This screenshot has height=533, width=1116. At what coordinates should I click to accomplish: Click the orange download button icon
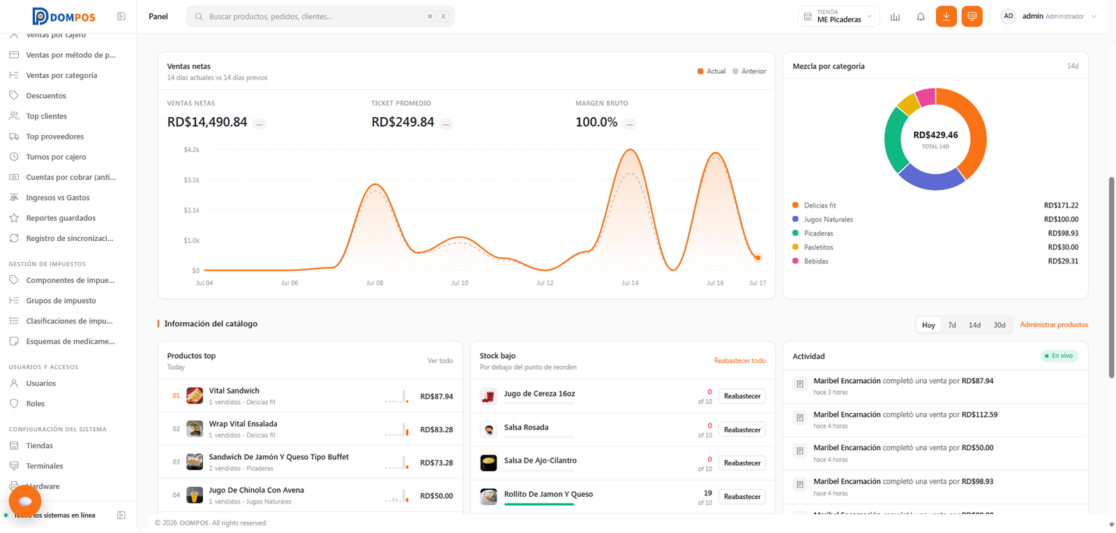pyautogui.click(x=946, y=16)
